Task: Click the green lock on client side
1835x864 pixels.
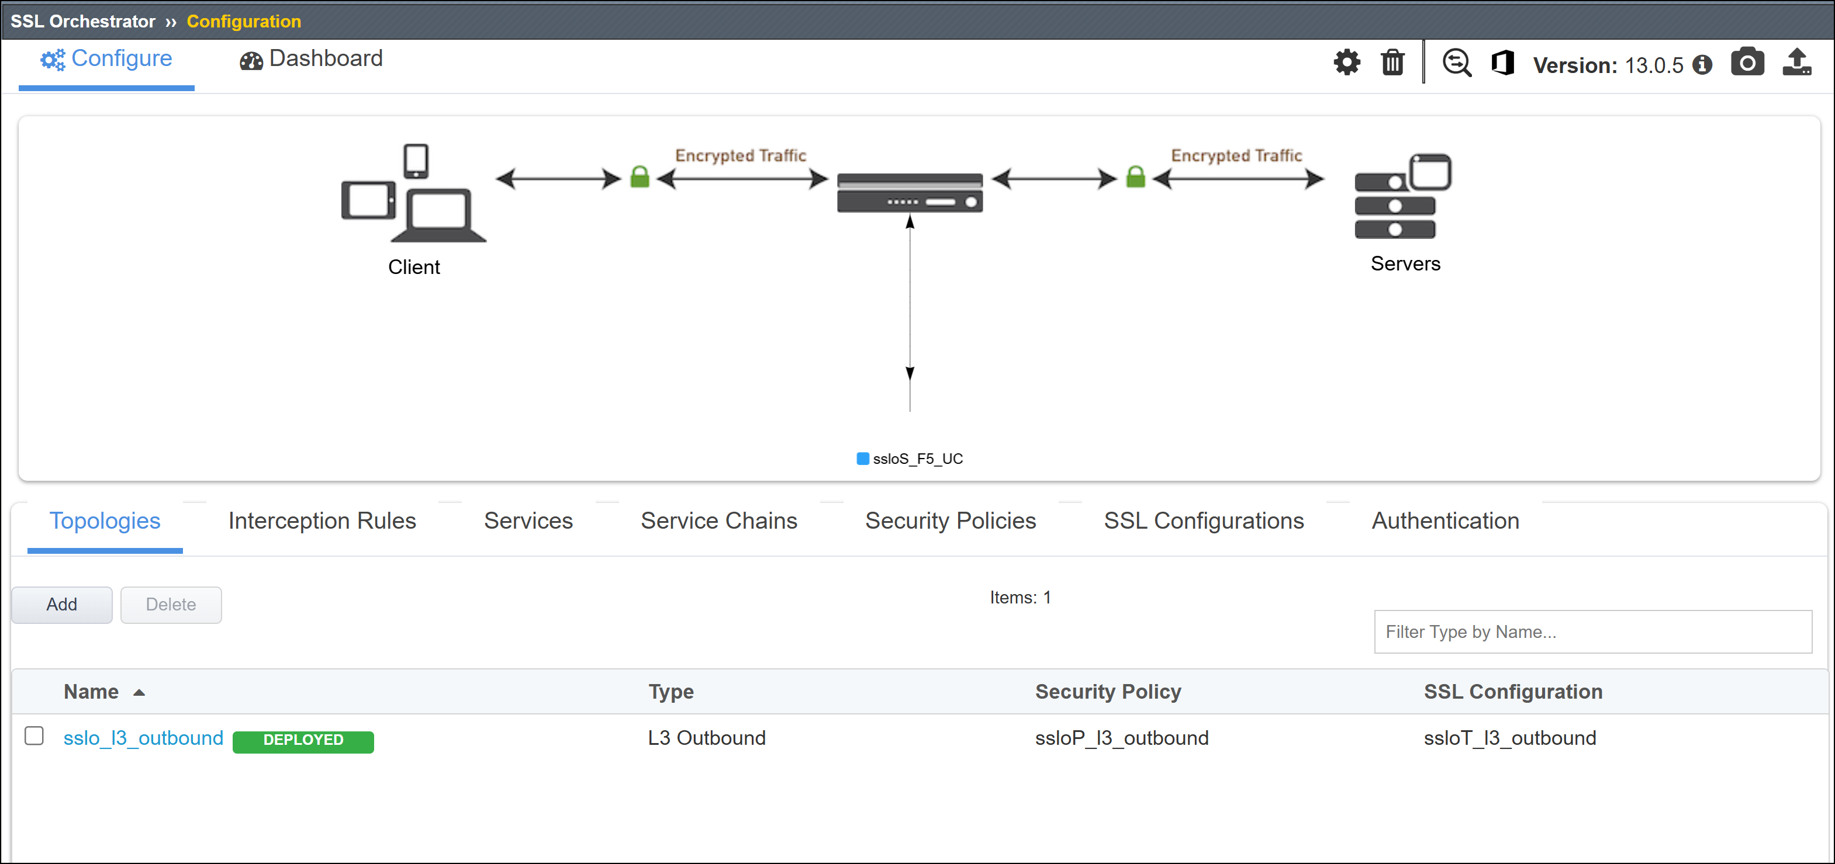Action: [x=640, y=176]
